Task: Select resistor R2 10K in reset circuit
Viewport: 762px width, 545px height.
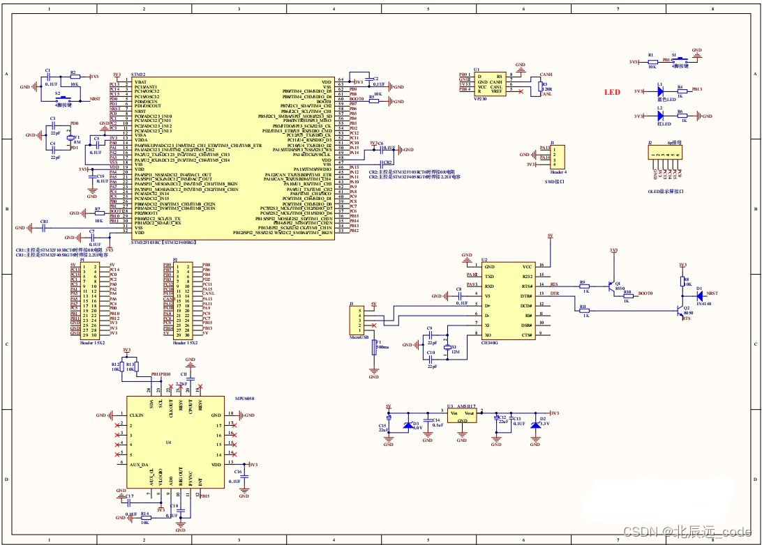Action: pyautogui.click(x=74, y=76)
